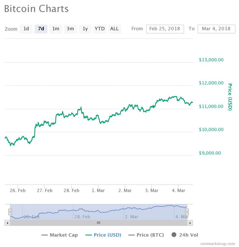Toggle the Market Cap series
This screenshot has height=247, width=239.
tap(64, 235)
